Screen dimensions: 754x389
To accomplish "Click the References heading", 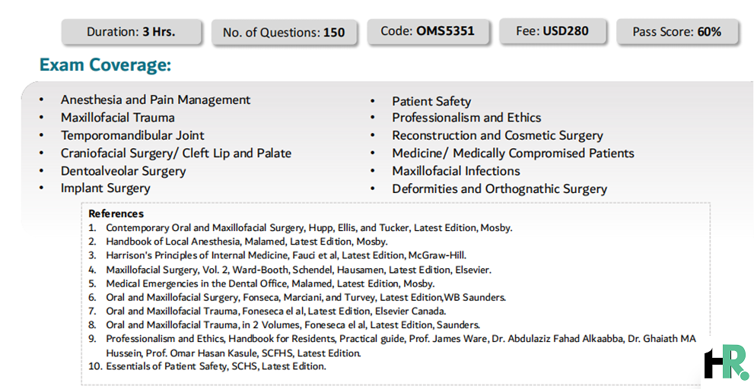I will point(116,213).
